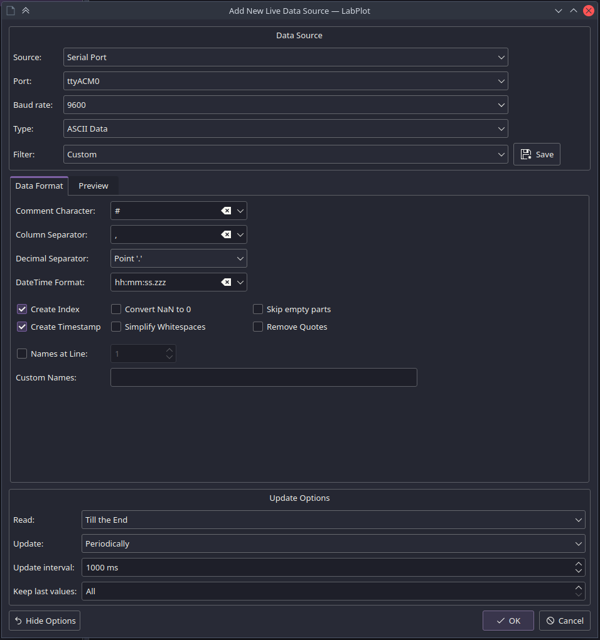The height and width of the screenshot is (640, 600).
Task: Open the Baud rate dropdown
Action: coord(501,105)
